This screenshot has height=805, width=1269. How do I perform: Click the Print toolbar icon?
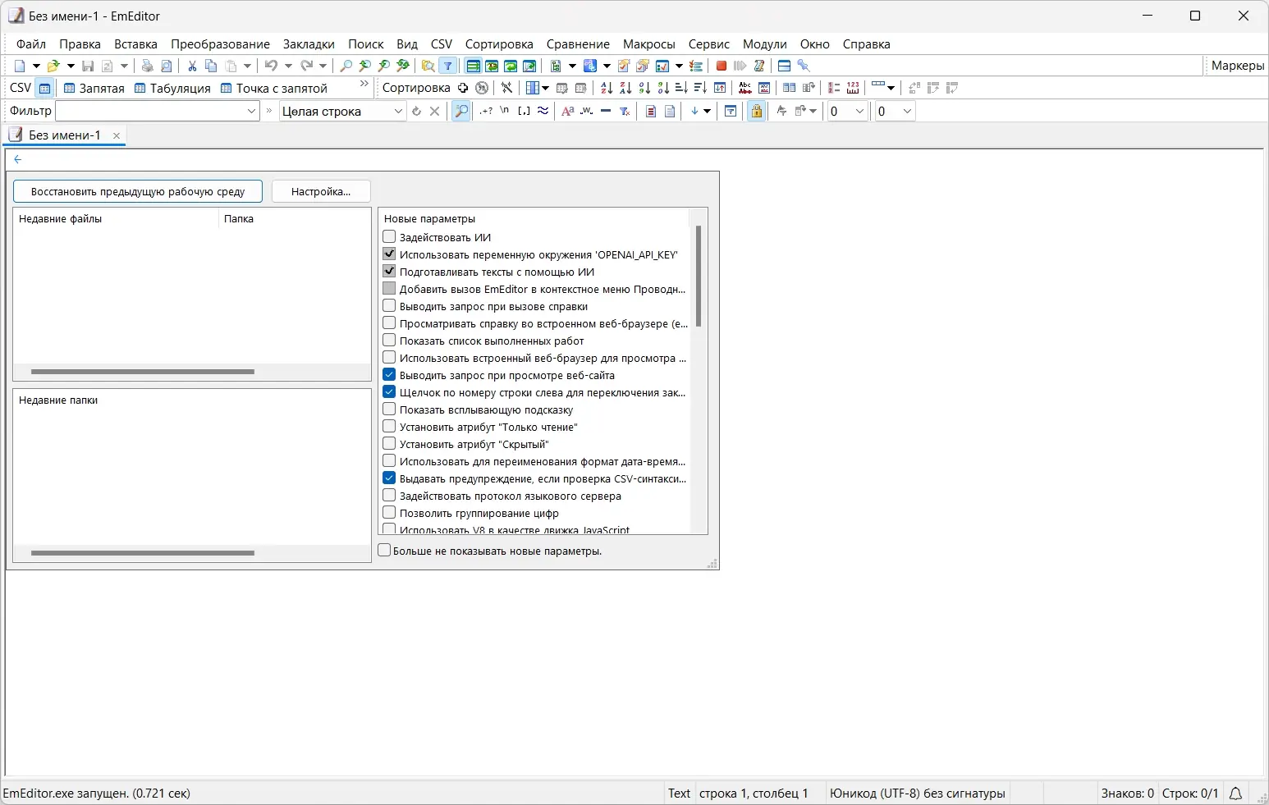(147, 66)
